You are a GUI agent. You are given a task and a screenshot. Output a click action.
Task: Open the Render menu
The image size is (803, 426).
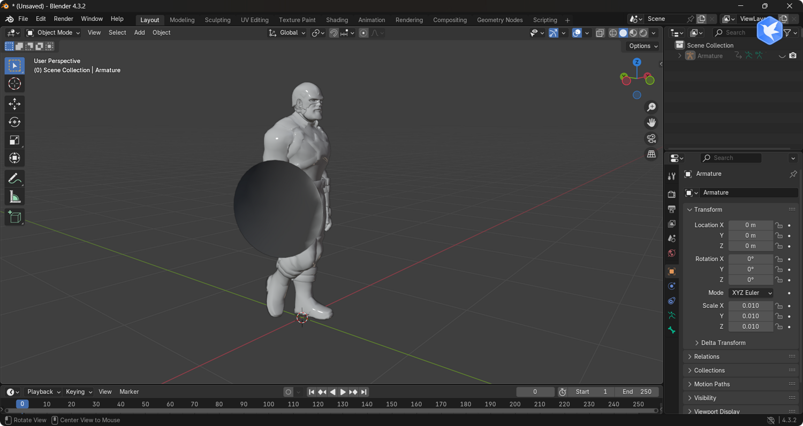coord(63,19)
